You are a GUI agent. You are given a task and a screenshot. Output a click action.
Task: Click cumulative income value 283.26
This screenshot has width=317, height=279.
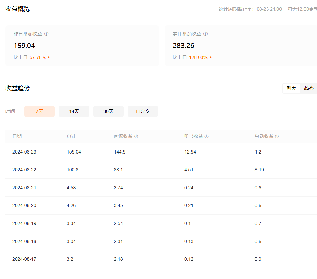coord(184,46)
